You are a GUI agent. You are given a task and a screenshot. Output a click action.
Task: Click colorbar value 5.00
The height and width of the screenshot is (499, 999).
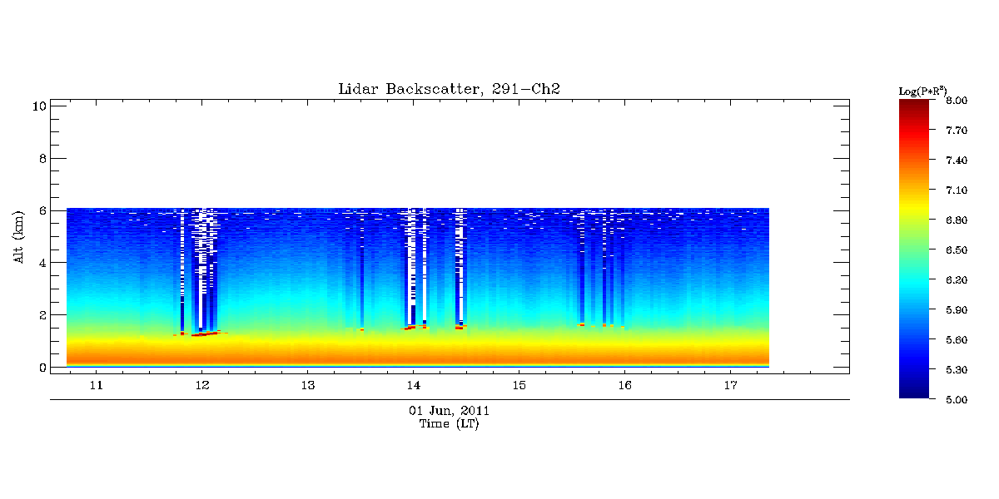point(956,400)
